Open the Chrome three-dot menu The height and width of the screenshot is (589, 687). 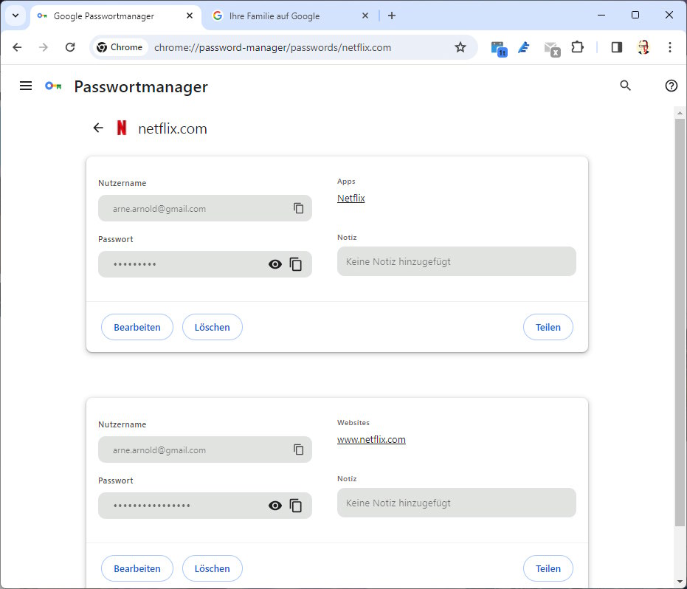pyautogui.click(x=670, y=47)
